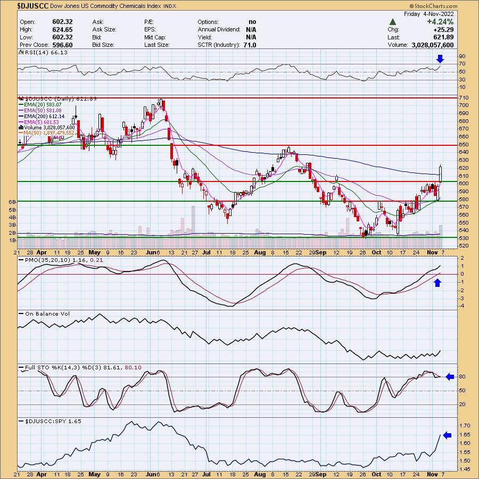Click the 710 price axis label
The width and height of the screenshot is (479, 479).
pos(463,98)
